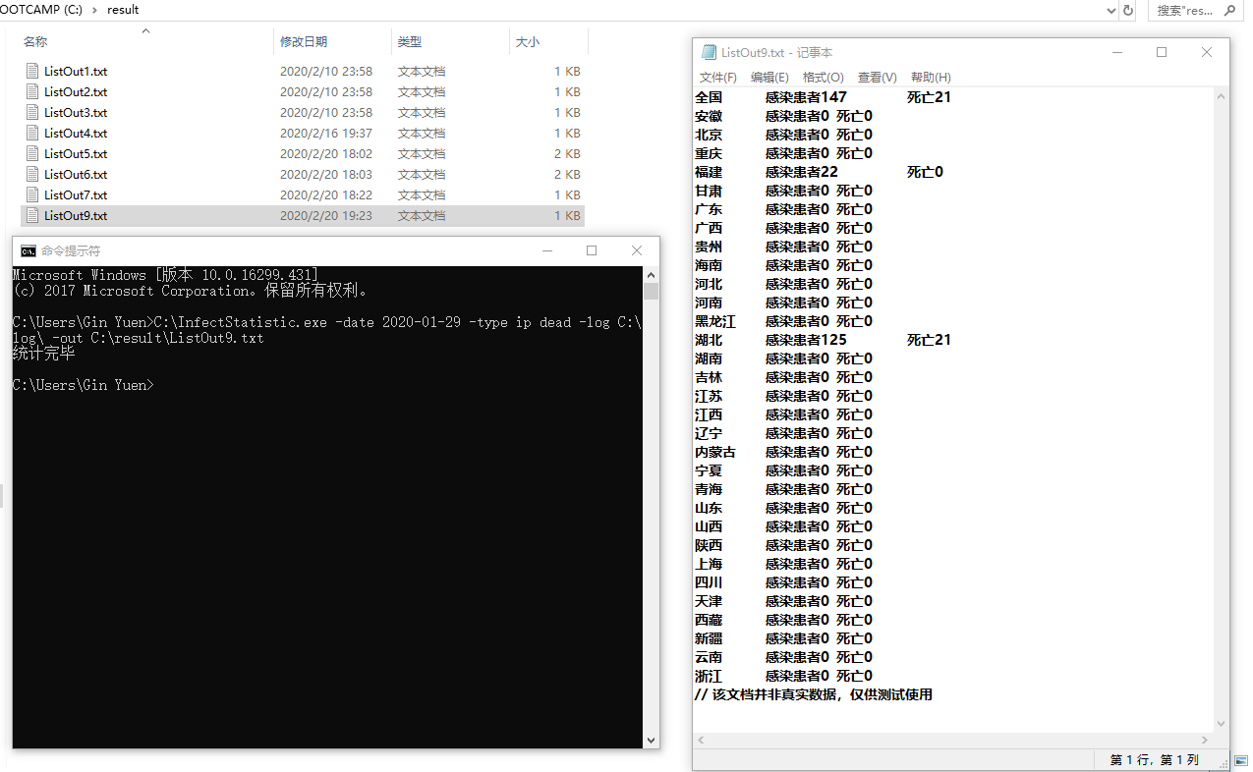Image resolution: width=1253 pixels, height=772 pixels.
Task: Click the Notepad horizontal scroll right arrow
Action: coord(1205,741)
